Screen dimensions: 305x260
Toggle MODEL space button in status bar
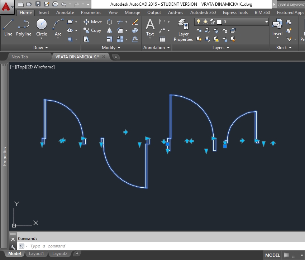(272, 255)
